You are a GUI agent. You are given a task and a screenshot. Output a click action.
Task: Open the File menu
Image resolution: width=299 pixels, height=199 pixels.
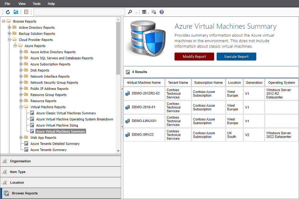click(x=7, y=4)
